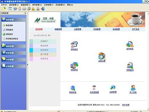Click the 背景音乐 pink button
This screenshot has width=149, height=112.
43,59
